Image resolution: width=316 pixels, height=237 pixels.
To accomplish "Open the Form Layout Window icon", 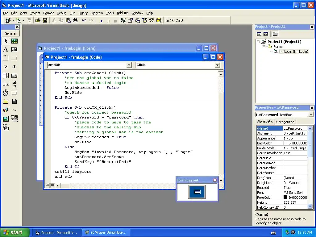I will click(138, 21).
